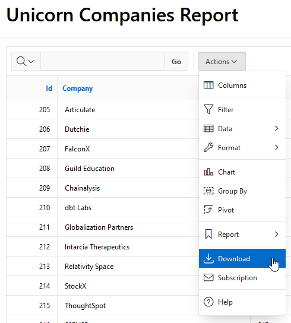Viewport: 291px width, 323px height.
Task: Sort by the Company column header
Action: (x=77, y=88)
